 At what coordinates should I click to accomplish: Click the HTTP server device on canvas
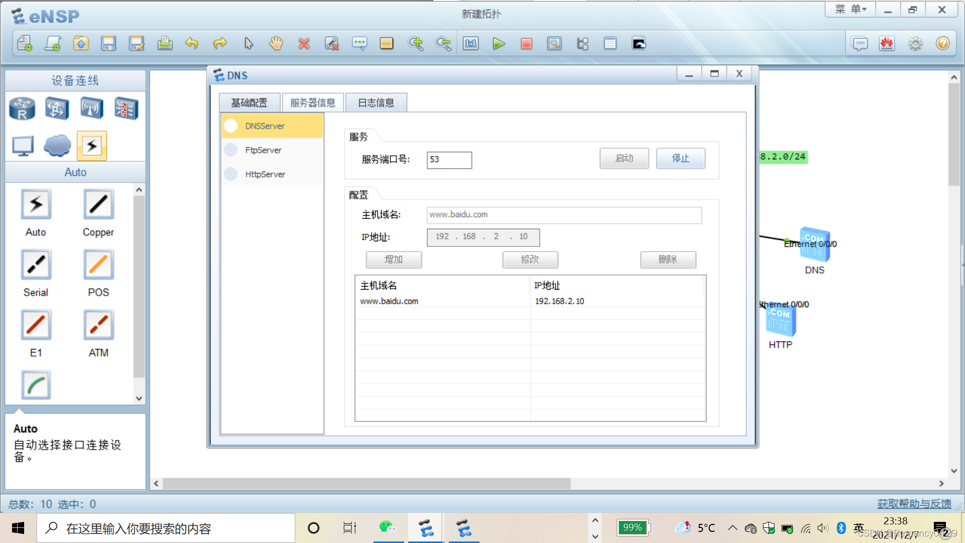[x=780, y=322]
